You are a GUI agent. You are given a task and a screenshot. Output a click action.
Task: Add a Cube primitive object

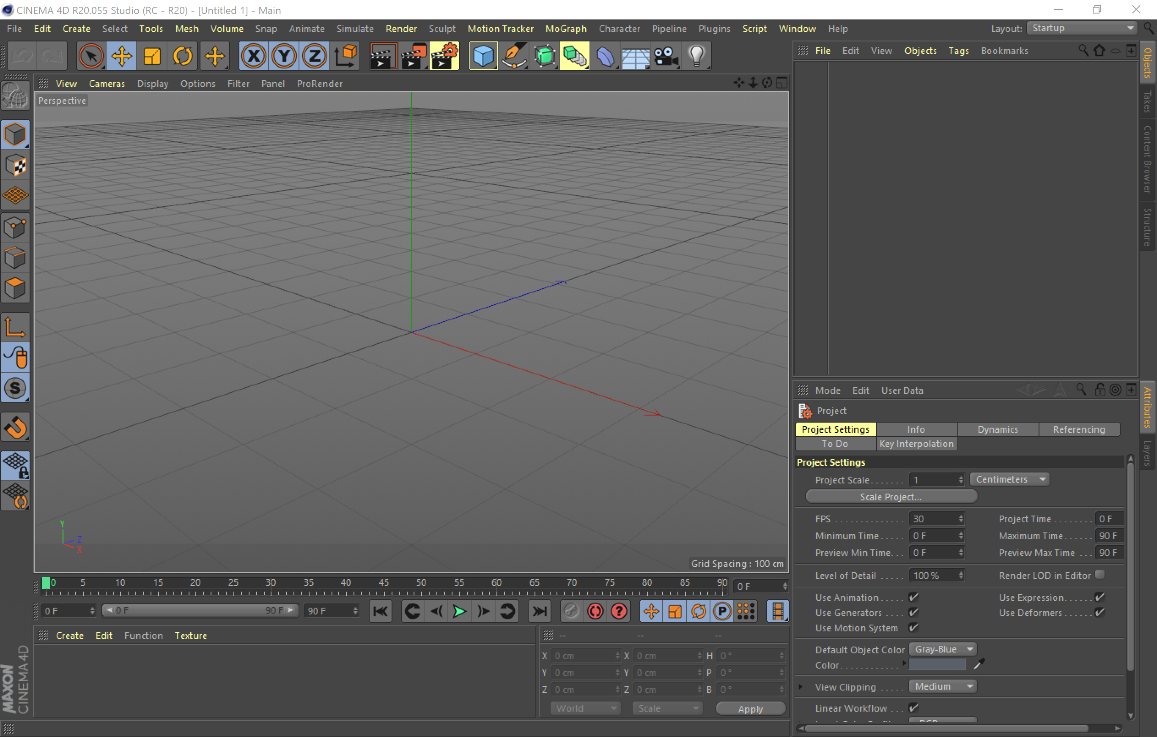pos(483,56)
